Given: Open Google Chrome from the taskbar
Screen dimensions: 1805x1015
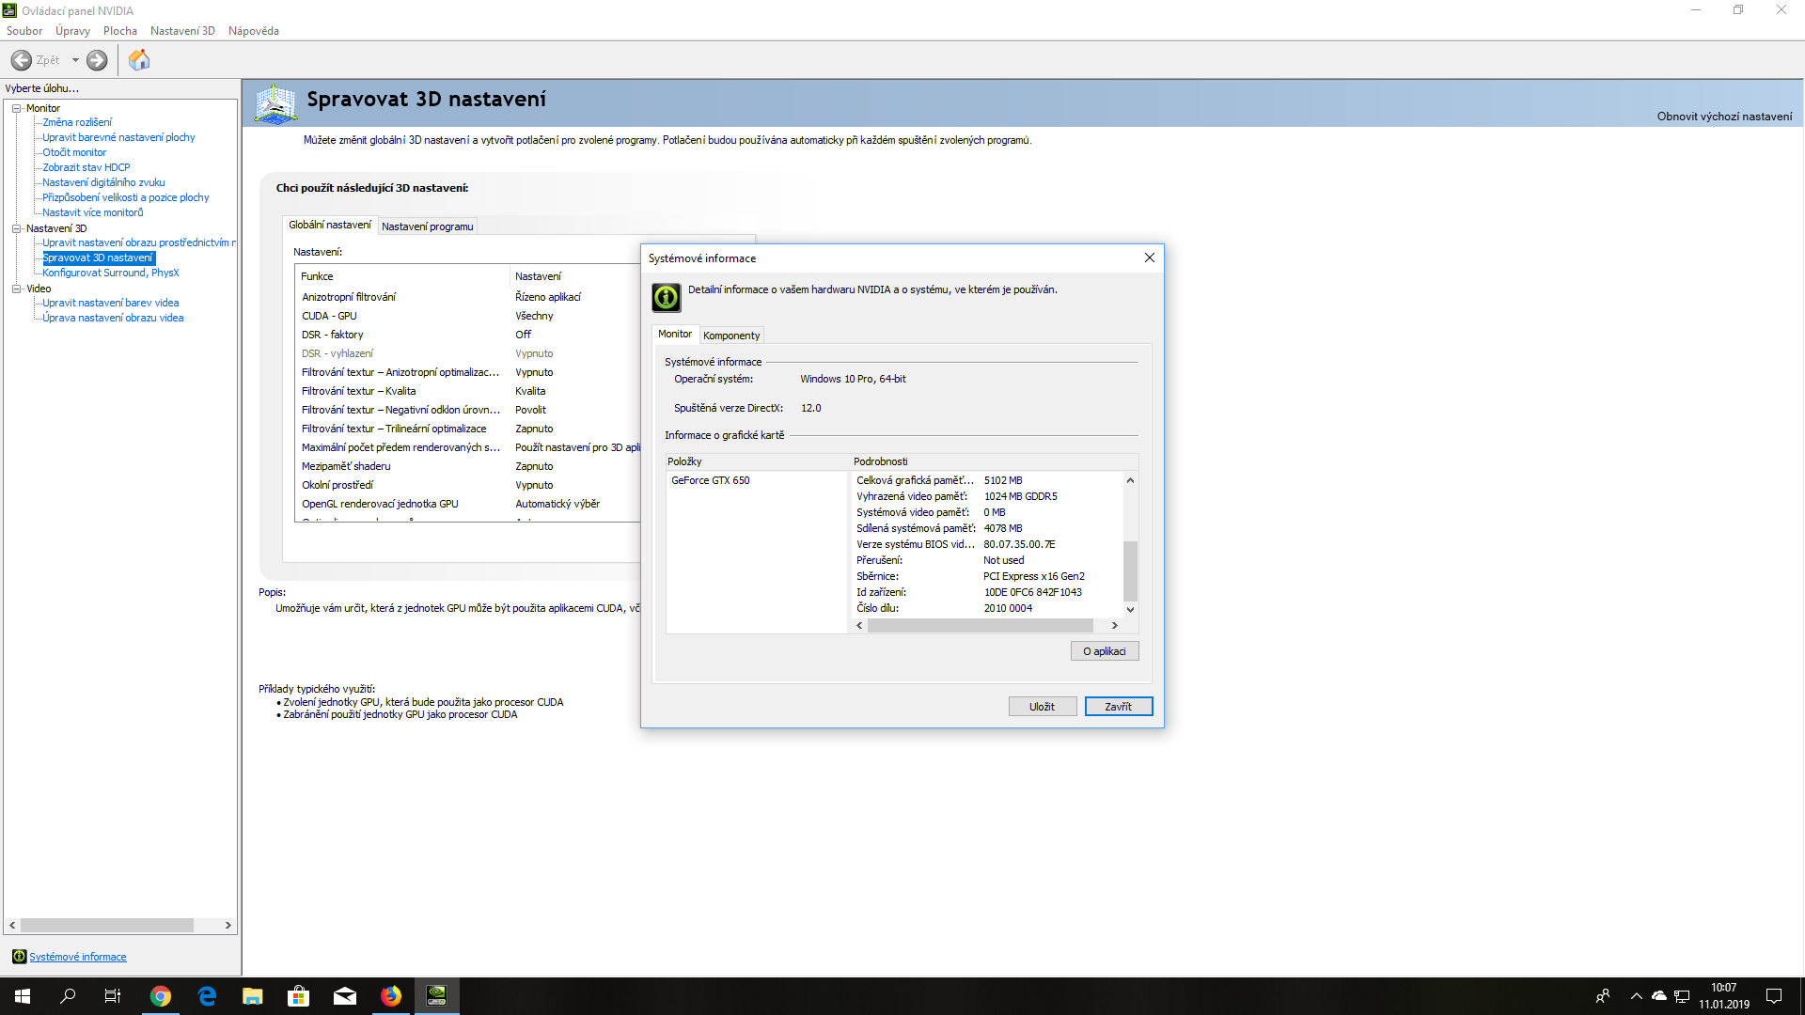Looking at the screenshot, I should tap(161, 996).
